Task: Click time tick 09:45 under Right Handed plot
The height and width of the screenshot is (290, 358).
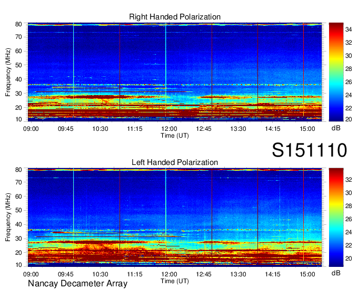Action: (x=65, y=129)
